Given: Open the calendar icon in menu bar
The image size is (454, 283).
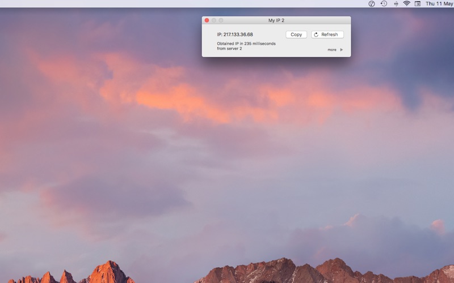Looking at the screenshot, I should click(x=418, y=3).
